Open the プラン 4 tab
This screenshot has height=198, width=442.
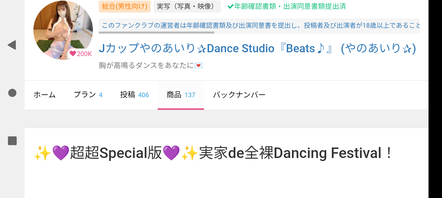click(88, 95)
